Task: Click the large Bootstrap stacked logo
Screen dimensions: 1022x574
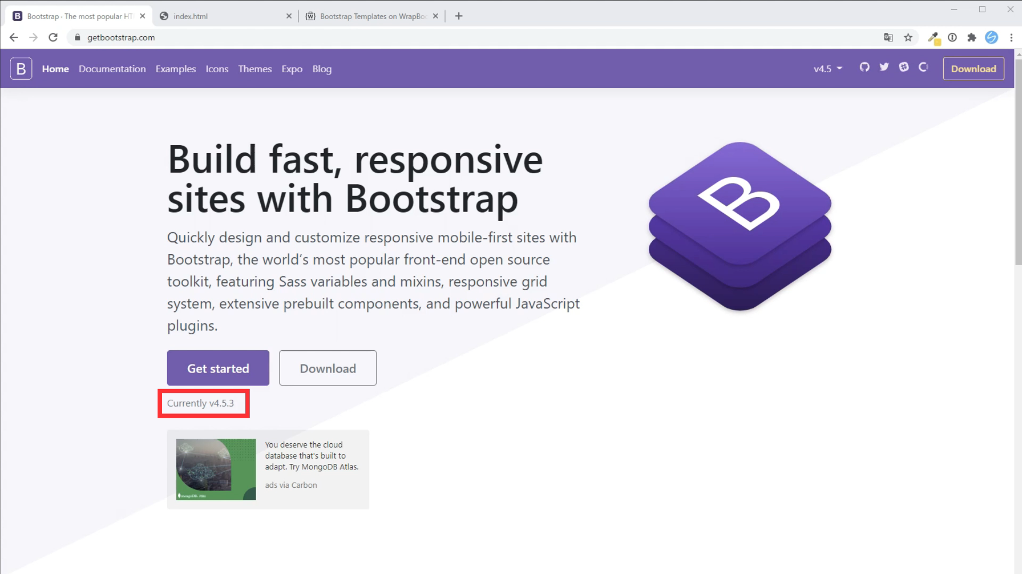Action: [740, 226]
